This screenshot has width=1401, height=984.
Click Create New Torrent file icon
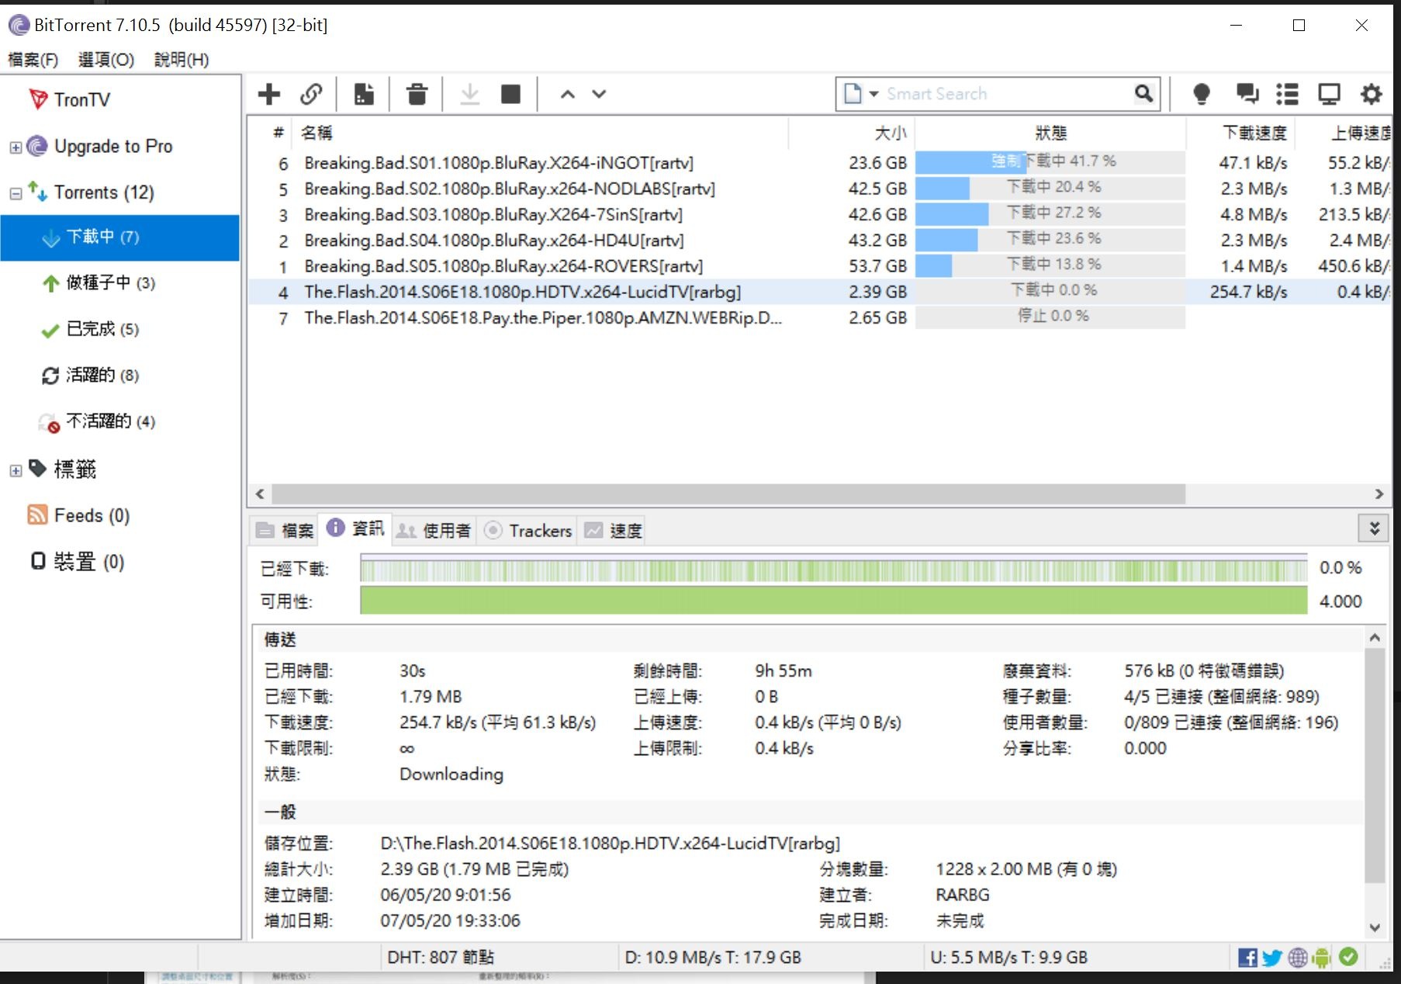point(364,94)
